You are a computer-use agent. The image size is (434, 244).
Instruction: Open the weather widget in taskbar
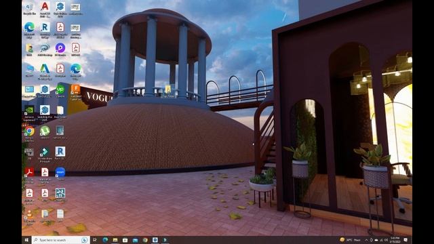(x=350, y=240)
